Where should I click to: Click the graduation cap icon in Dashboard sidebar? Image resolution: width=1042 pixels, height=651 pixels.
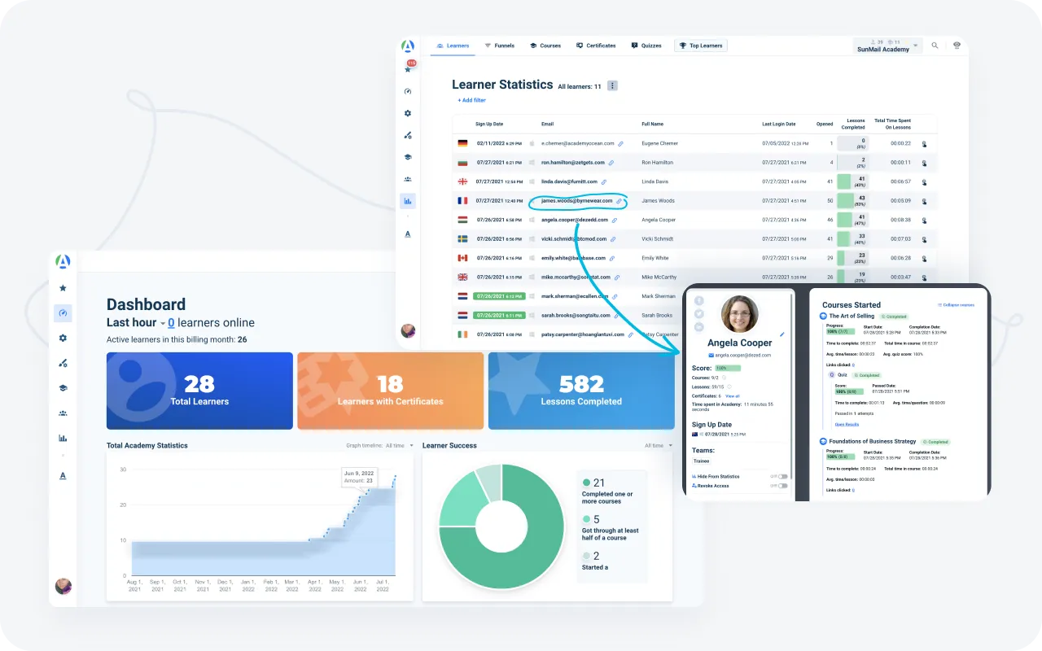click(63, 388)
